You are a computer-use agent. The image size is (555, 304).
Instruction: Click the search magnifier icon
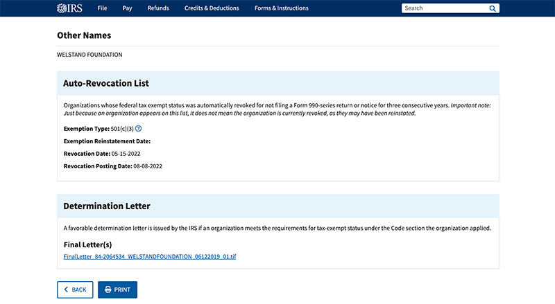click(x=493, y=8)
